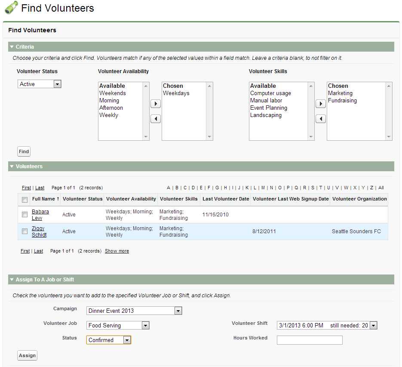The image size is (402, 367).
Task: Remove selected availability from Chosen list
Action: coord(156,119)
